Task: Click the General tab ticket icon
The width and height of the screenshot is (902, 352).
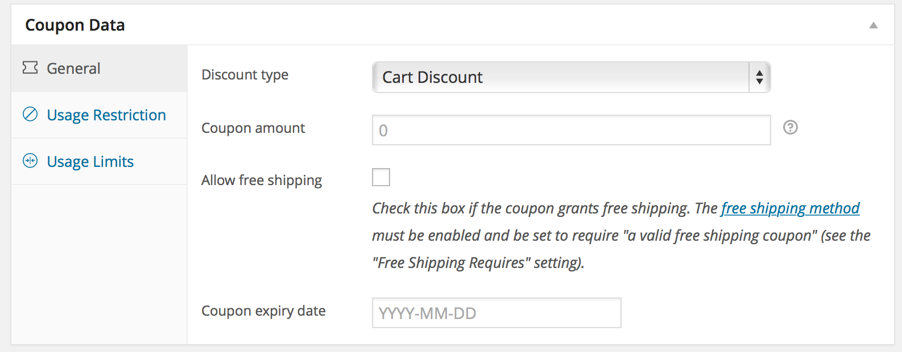Action: [30, 68]
